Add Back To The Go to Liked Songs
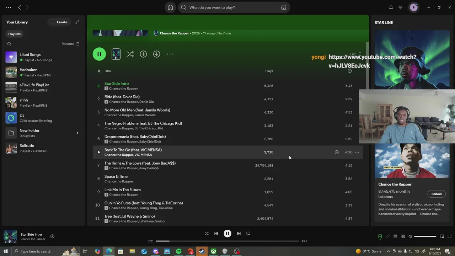Image resolution: width=455 pixels, height=256 pixels. point(337,152)
